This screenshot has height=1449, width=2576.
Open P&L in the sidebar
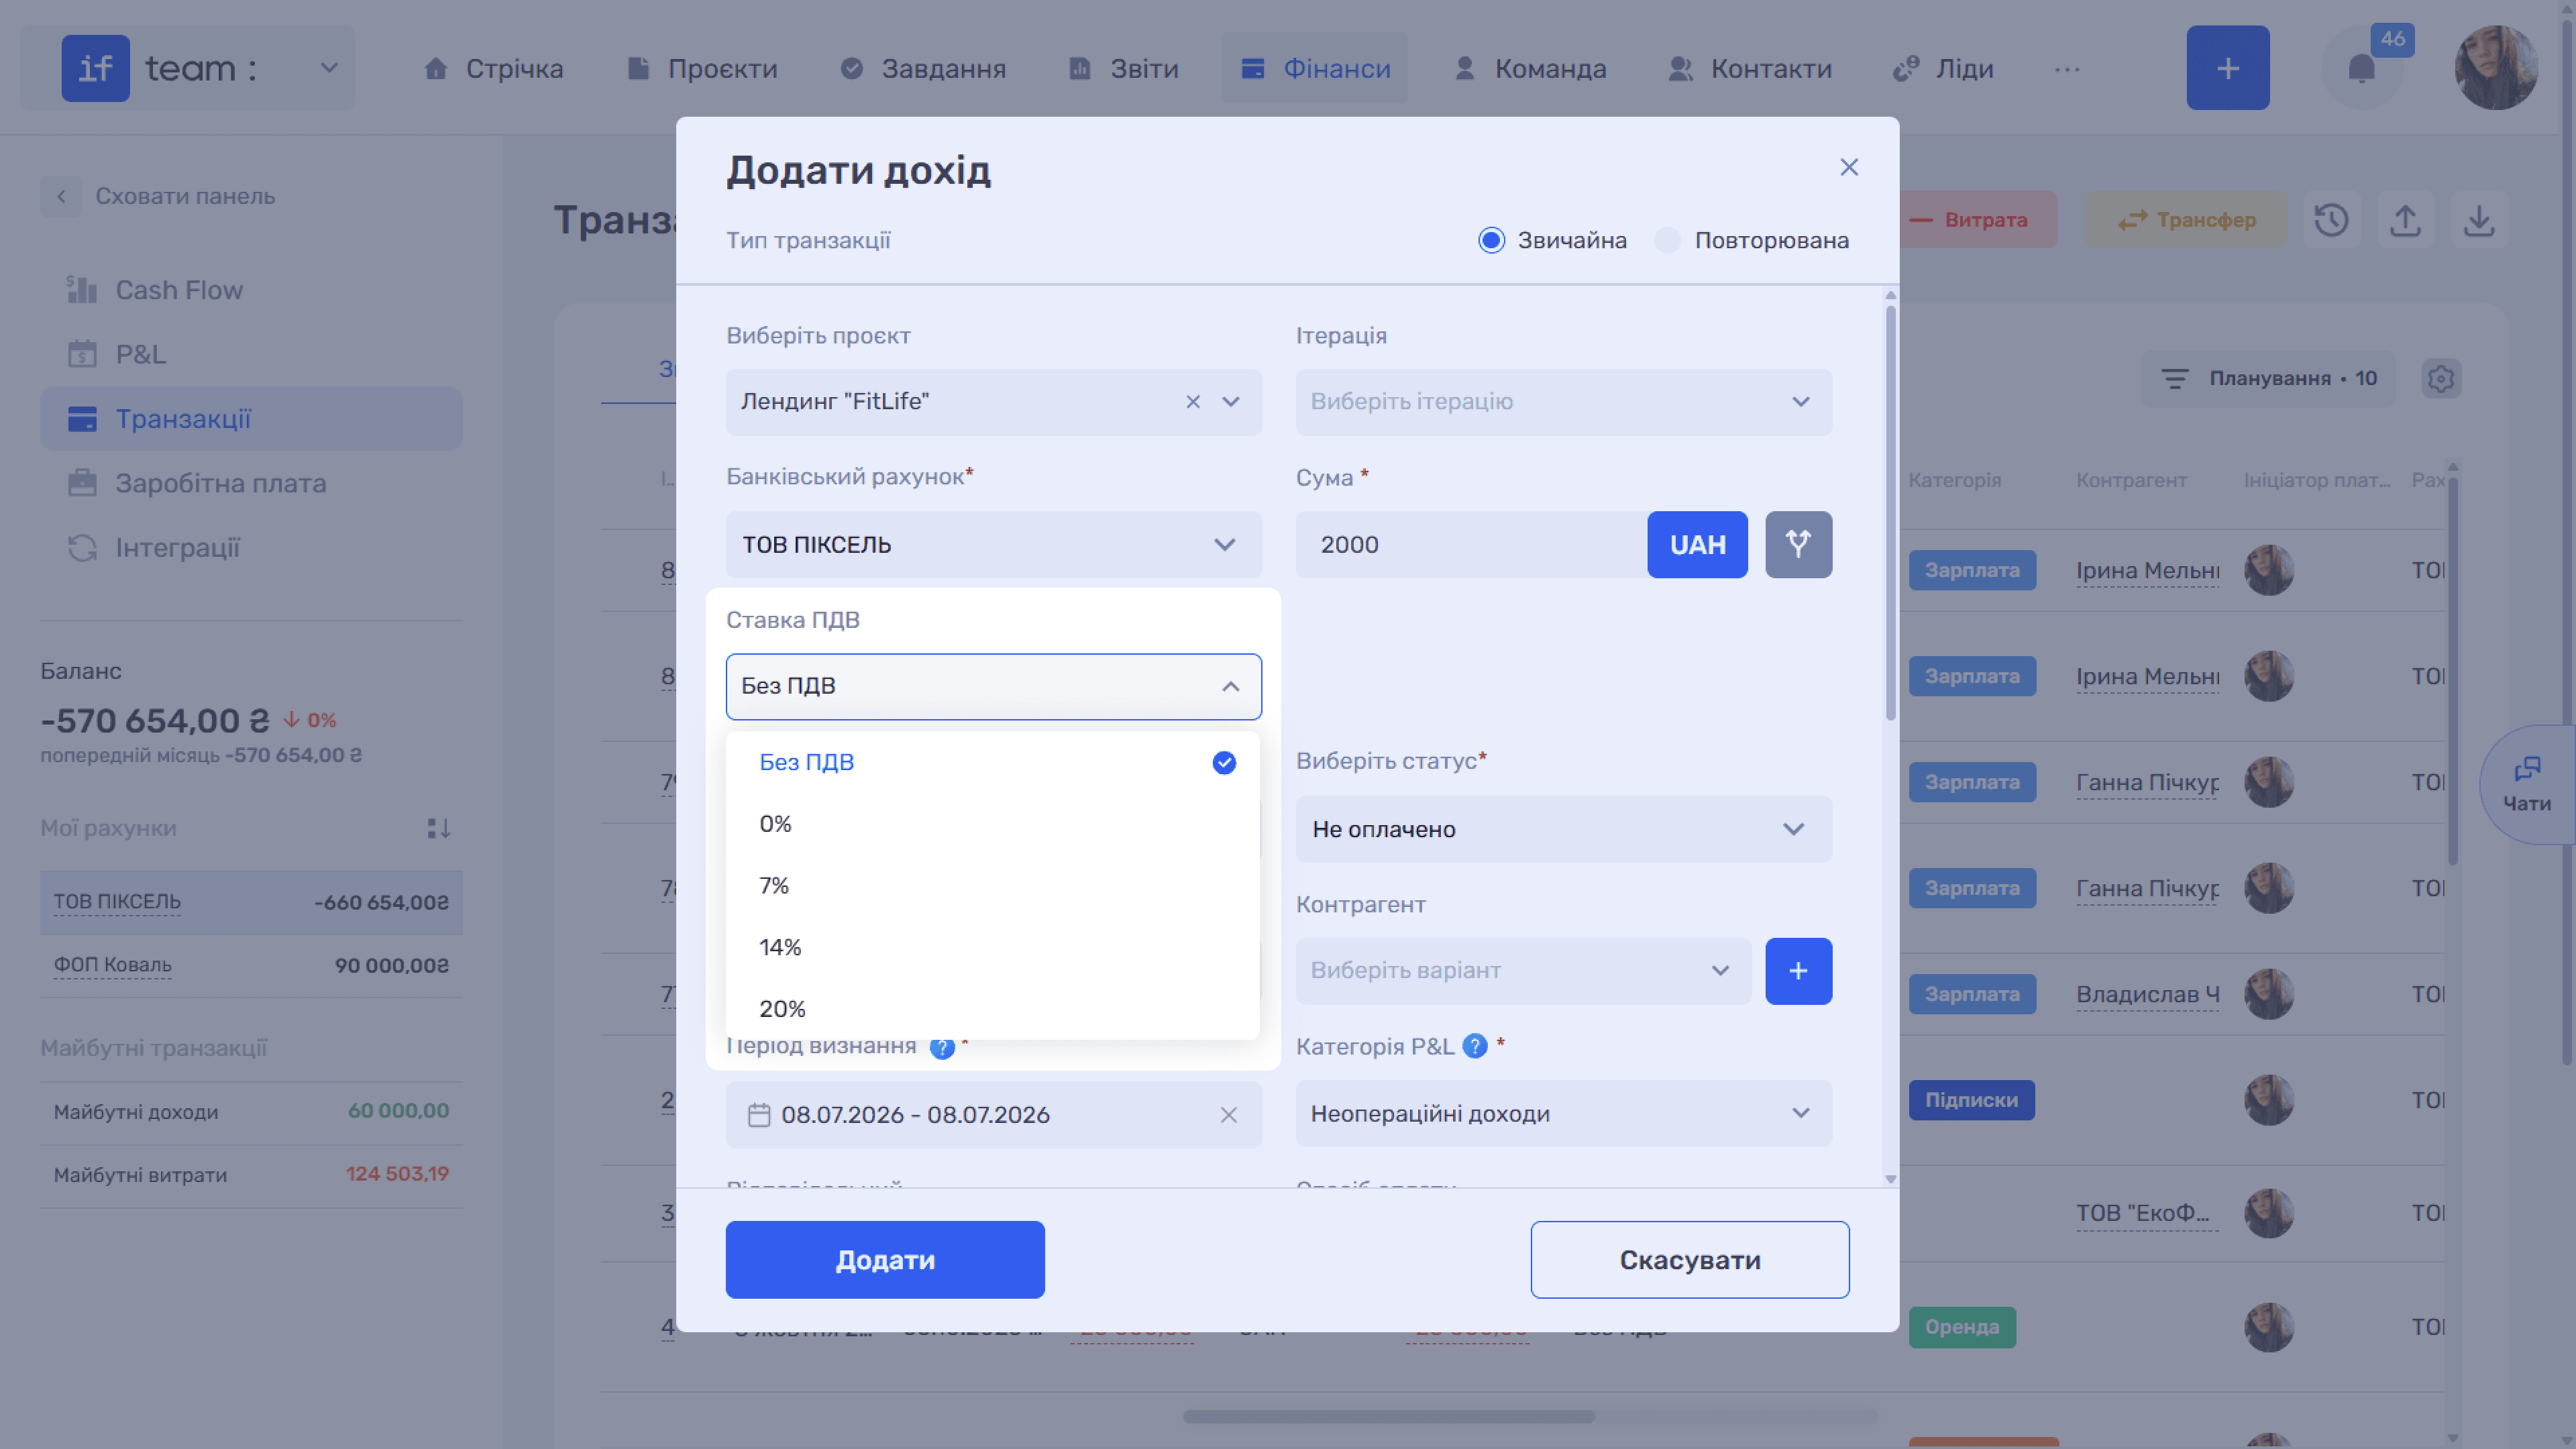pos(251,354)
